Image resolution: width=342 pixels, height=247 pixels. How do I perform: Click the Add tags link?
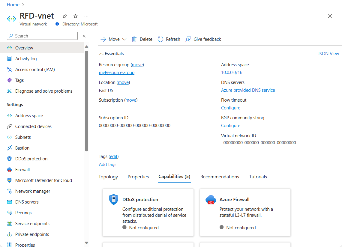click(x=107, y=165)
